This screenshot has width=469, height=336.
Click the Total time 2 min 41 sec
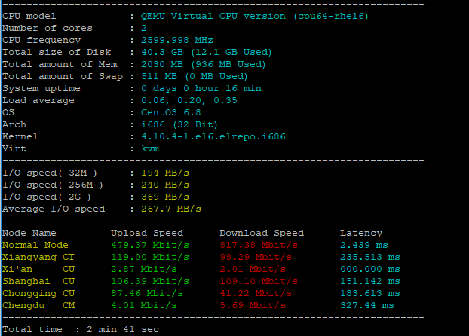pos(80,329)
